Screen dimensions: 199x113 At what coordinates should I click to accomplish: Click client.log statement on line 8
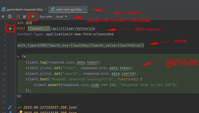click(63, 63)
